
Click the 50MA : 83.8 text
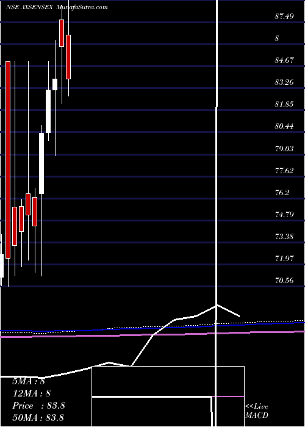pyautogui.click(x=38, y=417)
